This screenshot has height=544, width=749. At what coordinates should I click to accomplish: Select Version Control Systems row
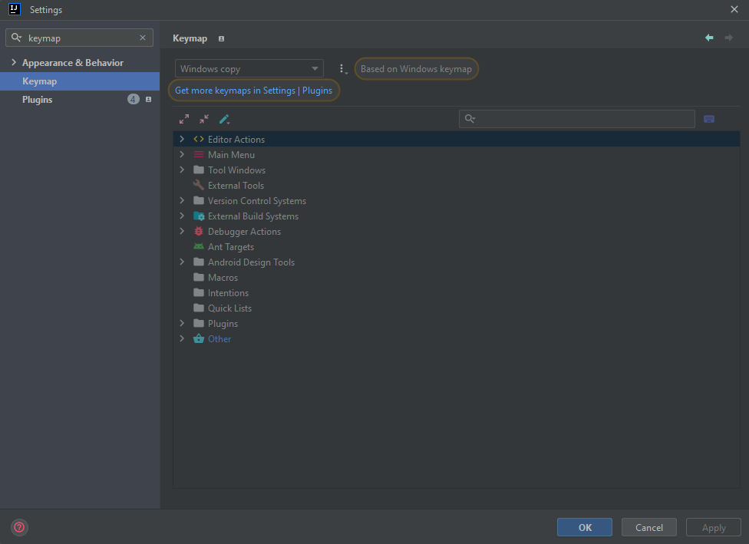pyautogui.click(x=456, y=200)
